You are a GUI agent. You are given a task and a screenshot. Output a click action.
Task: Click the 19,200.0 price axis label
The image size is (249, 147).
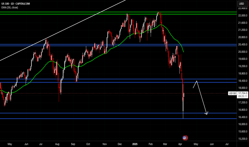pyautogui.click(x=243, y=66)
